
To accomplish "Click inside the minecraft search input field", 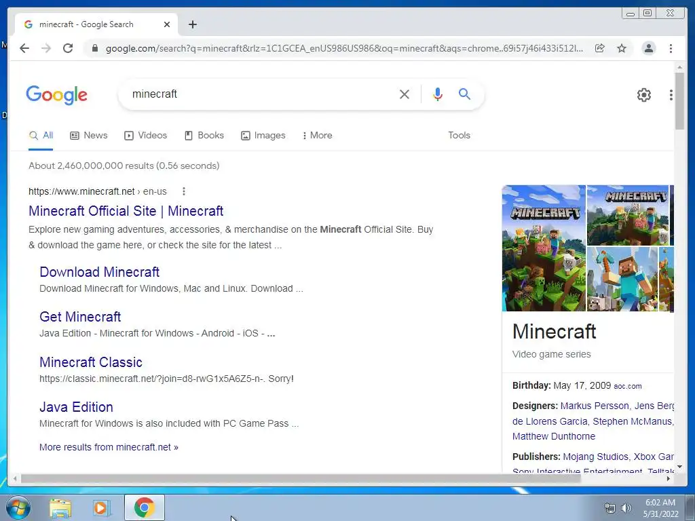I will (x=261, y=94).
